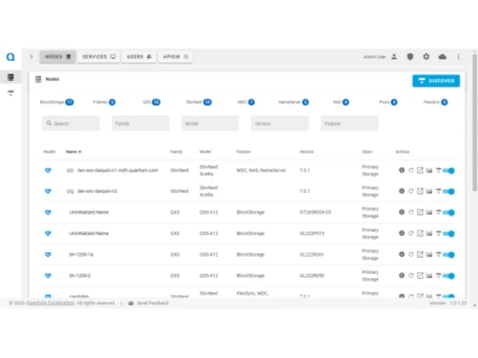Select node name bh-1200-2
Screen dimensions: 478x358
point(79,276)
